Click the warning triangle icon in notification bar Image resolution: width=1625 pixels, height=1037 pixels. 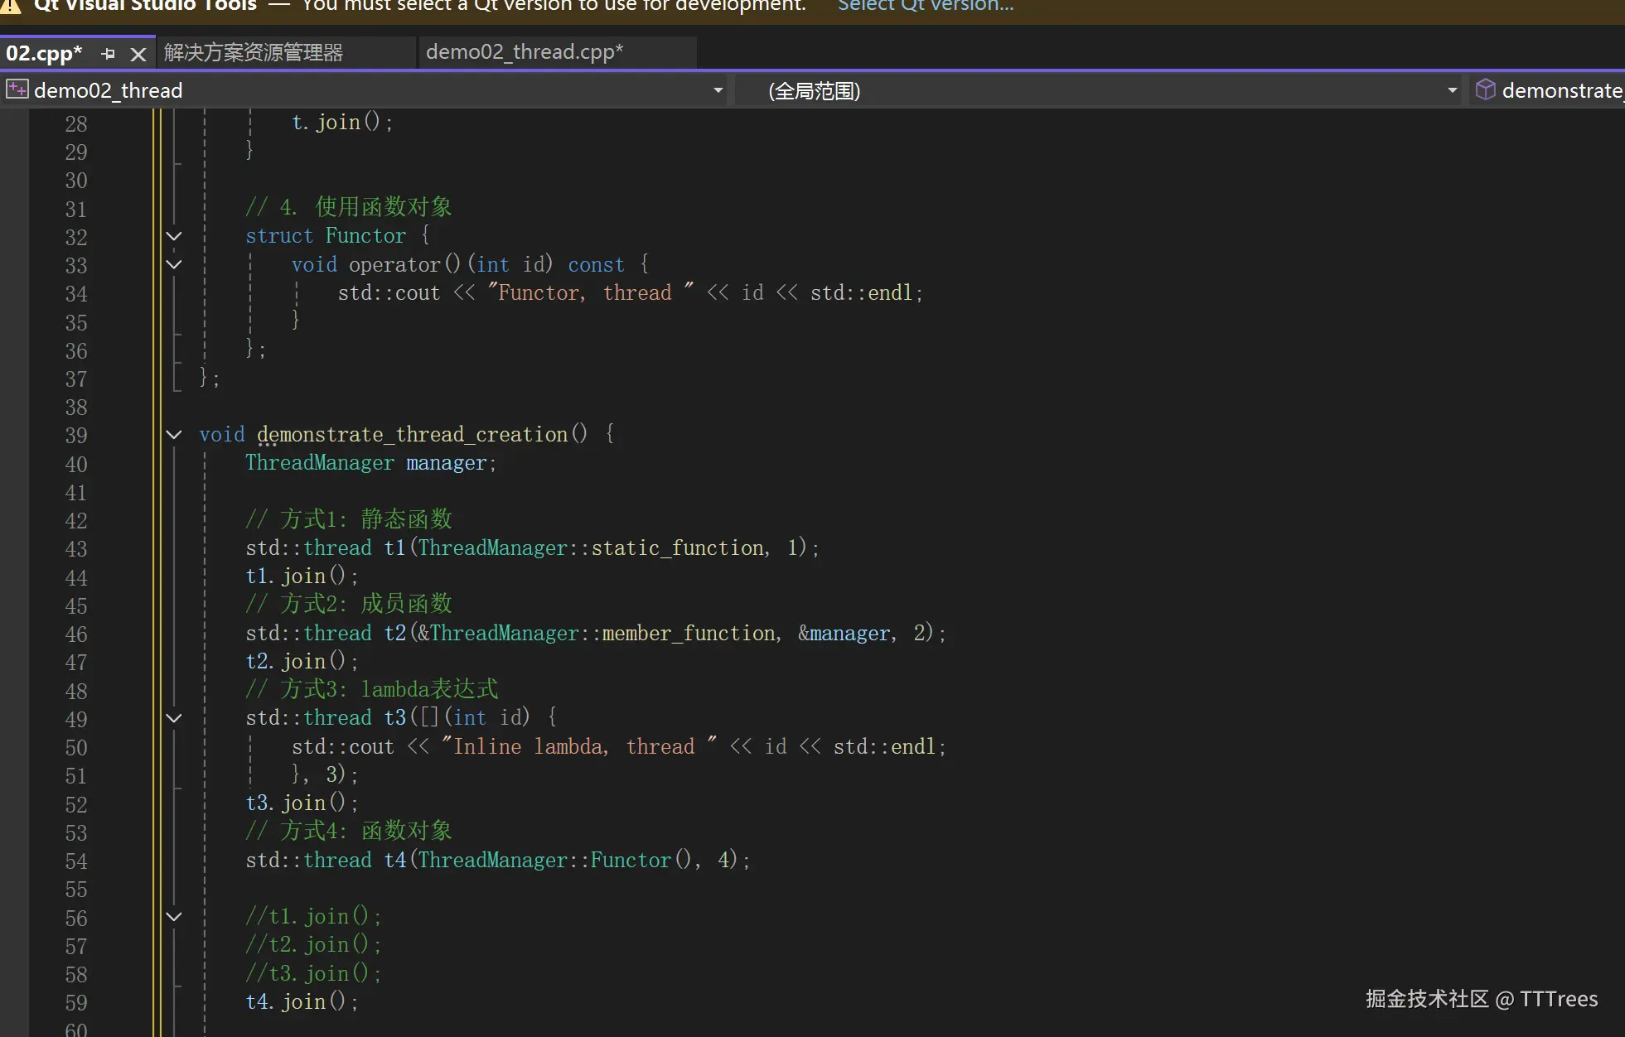pos(10,6)
